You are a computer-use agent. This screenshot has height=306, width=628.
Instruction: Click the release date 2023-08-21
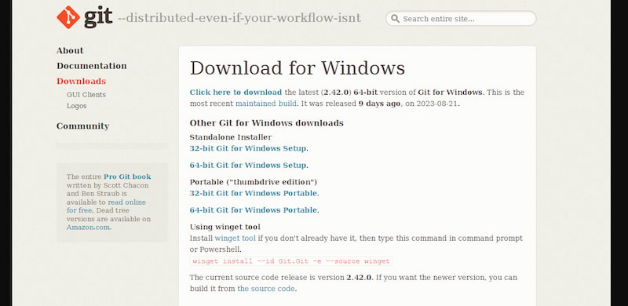pos(438,104)
